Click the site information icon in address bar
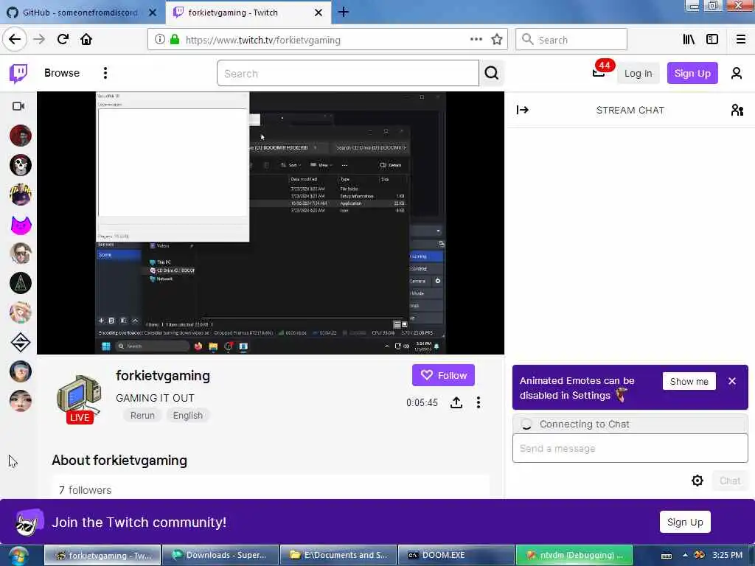This screenshot has height=566, width=755. 159,40
